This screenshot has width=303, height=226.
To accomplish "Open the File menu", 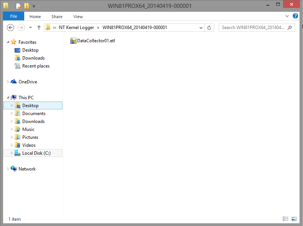I will [14, 16].
